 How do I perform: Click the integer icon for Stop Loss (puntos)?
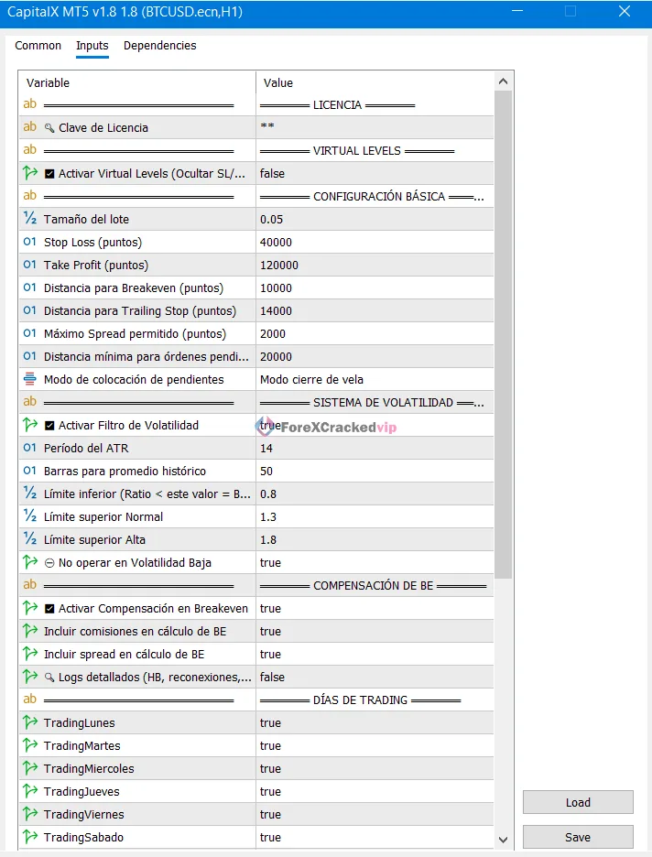[x=29, y=242]
